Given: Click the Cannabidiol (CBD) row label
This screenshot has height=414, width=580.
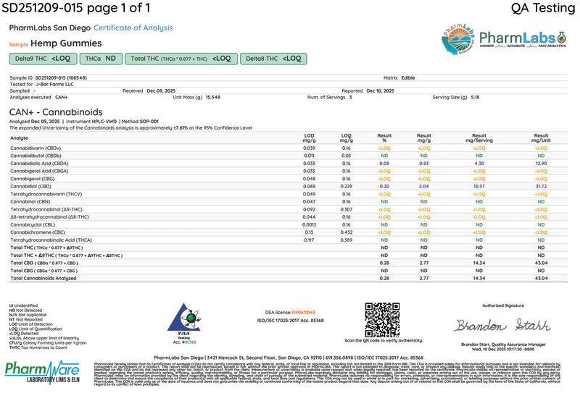Looking at the screenshot, I should (x=30, y=187).
